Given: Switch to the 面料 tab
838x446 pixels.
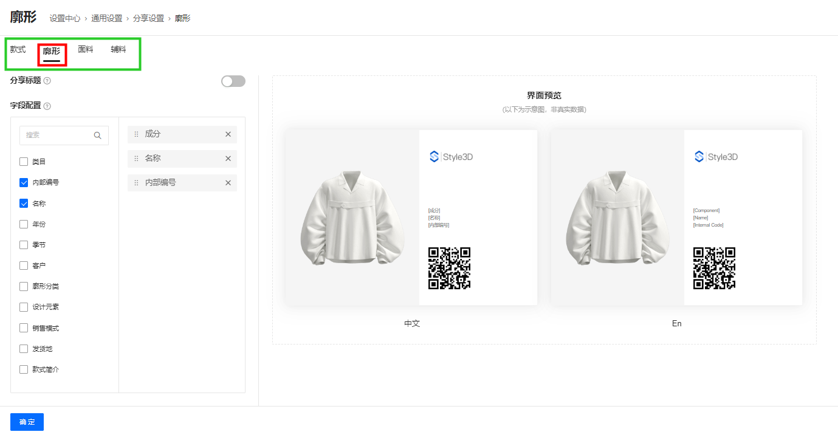Looking at the screenshot, I should (x=86, y=50).
